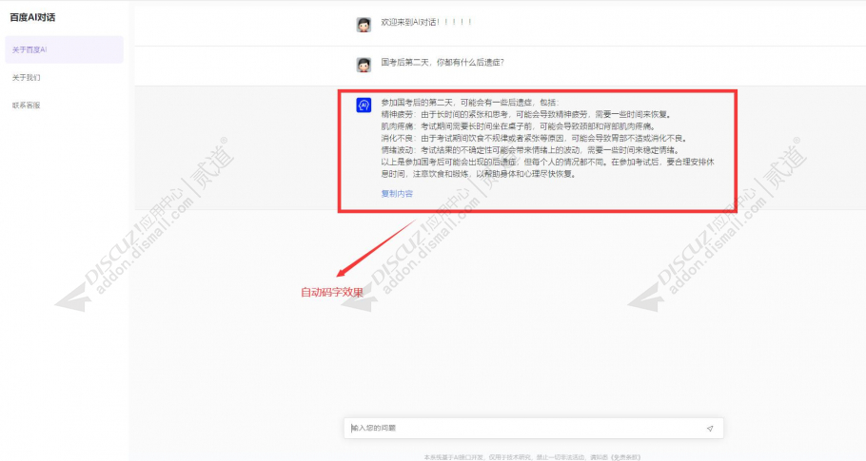Click the line 参加国考后的第二天，可能会有一些后遗症
Viewport: 866px width, 461px height.
point(470,103)
